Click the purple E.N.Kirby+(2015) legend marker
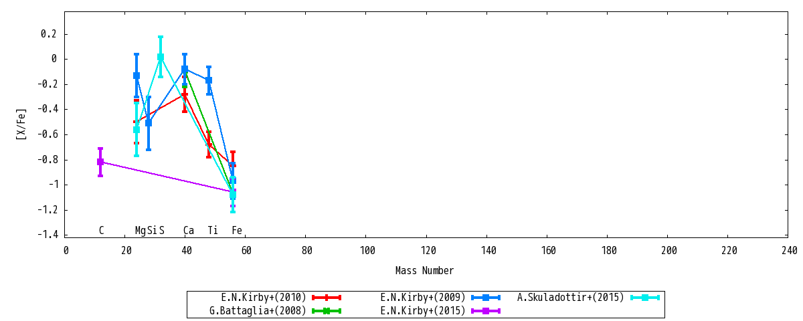Image resolution: width=803 pixels, height=321 pixels. [x=486, y=311]
